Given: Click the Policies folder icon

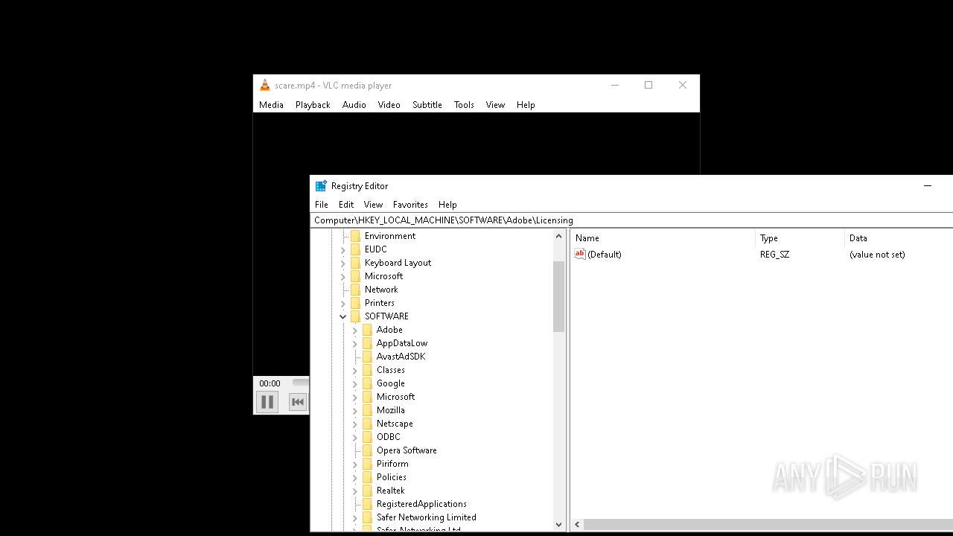Looking at the screenshot, I should [367, 477].
